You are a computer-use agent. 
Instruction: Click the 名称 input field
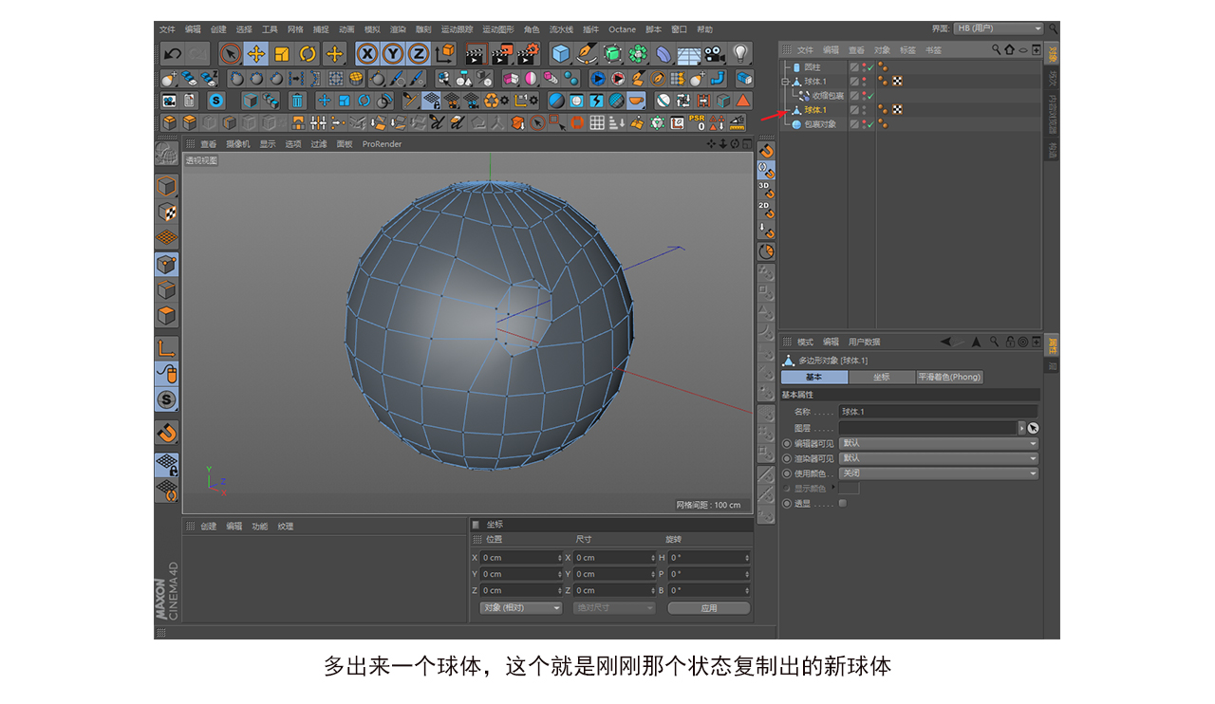(x=939, y=412)
